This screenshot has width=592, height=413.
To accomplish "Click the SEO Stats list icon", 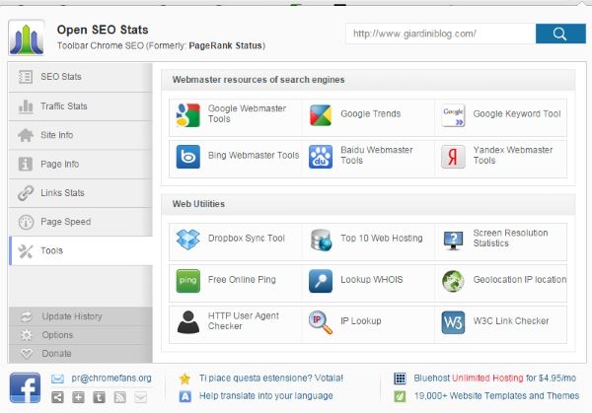I will pos(26,77).
